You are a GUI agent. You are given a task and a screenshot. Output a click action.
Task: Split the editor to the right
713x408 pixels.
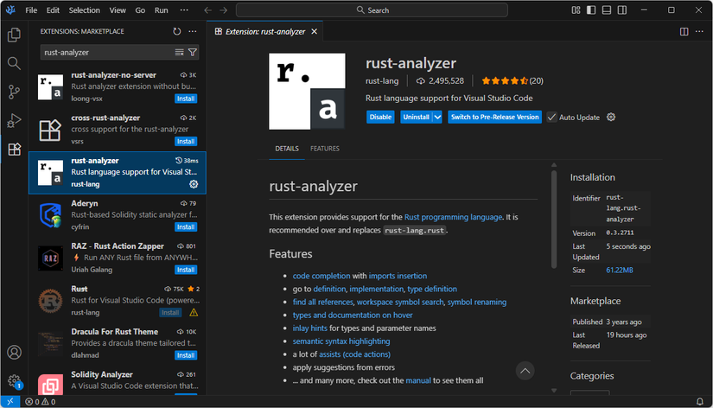point(684,31)
